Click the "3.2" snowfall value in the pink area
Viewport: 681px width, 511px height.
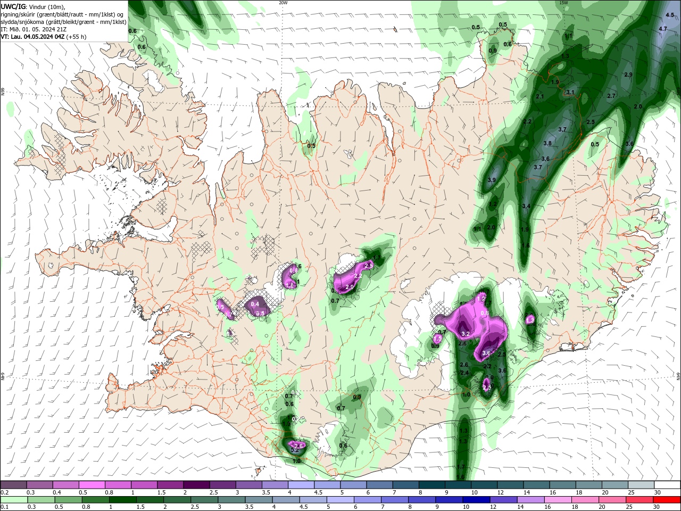pyautogui.click(x=466, y=334)
